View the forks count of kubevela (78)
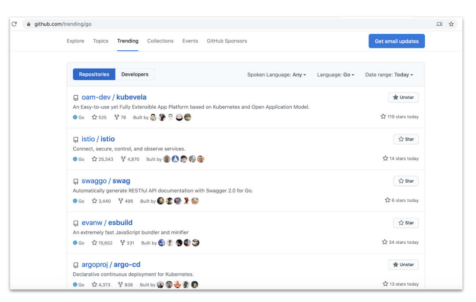The width and height of the screenshot is (476, 302). (x=120, y=117)
